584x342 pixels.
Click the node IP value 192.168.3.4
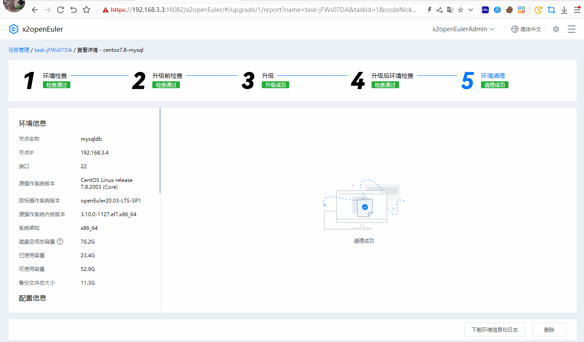tap(95, 153)
